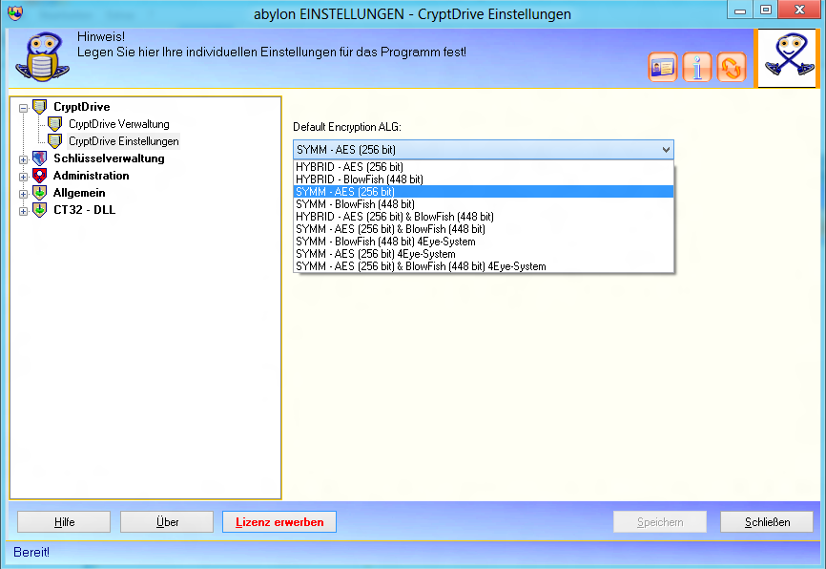Expand the CT32 - DLL tree node
This screenshot has width=826, height=569.
[23, 211]
